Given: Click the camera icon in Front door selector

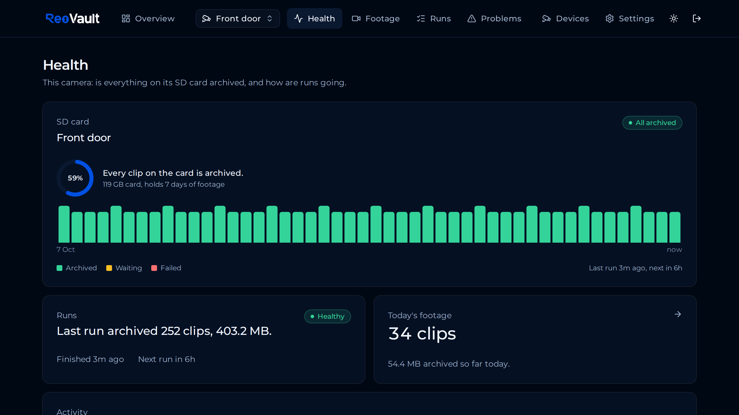Looking at the screenshot, I should point(206,18).
